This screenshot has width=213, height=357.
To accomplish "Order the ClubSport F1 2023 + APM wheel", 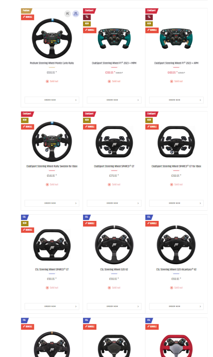I will pos(176,100).
